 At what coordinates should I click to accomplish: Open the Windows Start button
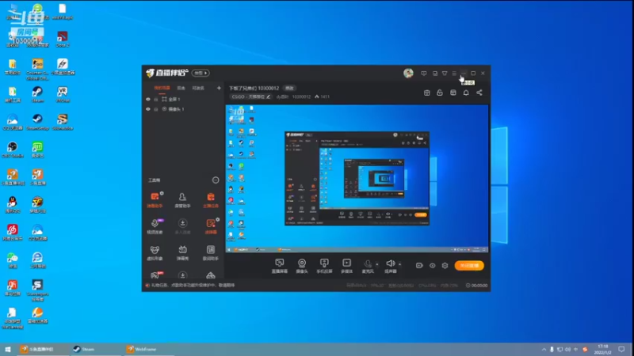pos(8,349)
